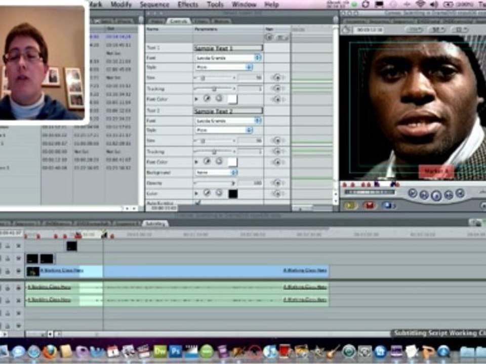Open the Effects menu
The height and width of the screenshot is (364, 486).
tap(188, 5)
